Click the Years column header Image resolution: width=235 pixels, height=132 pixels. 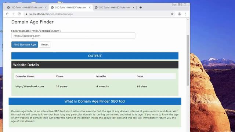(x=59, y=76)
